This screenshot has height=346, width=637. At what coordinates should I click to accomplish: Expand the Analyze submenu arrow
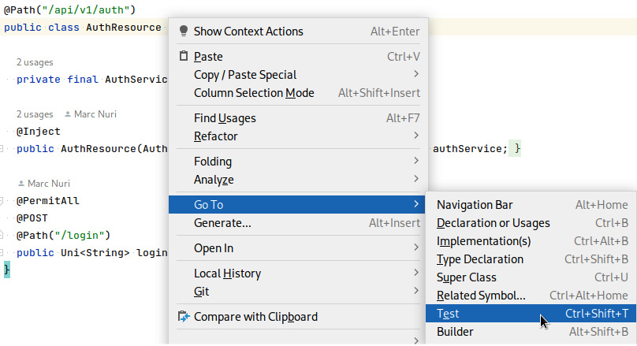[x=416, y=178]
